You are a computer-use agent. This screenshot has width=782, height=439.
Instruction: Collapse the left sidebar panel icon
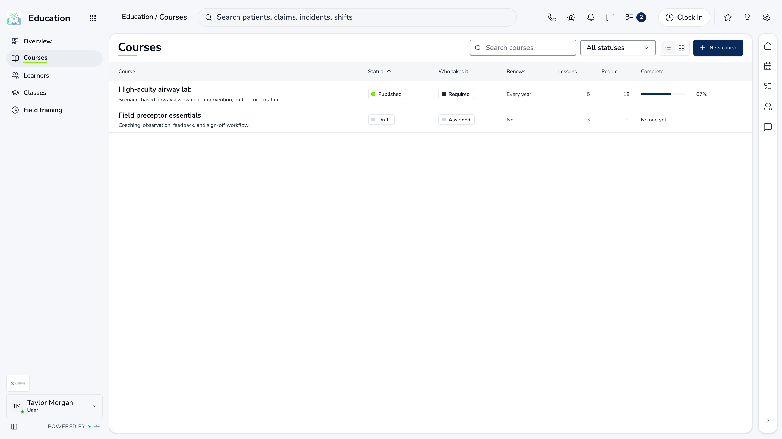point(14,427)
